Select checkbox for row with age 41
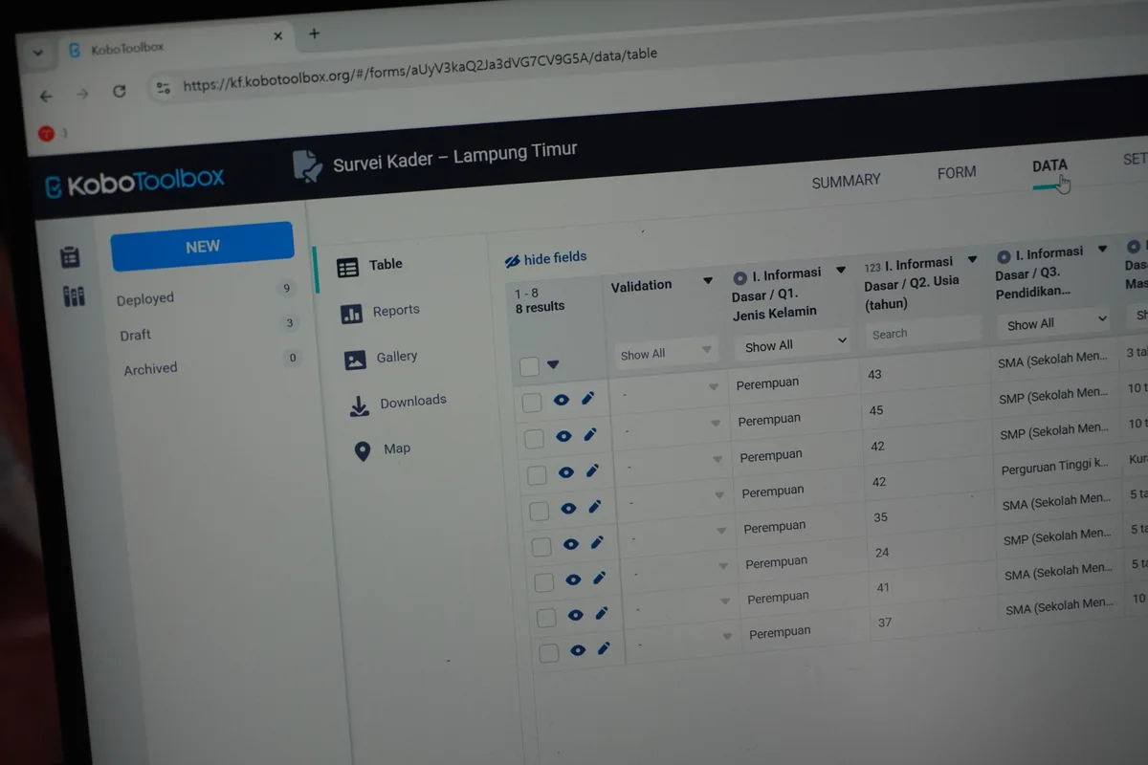 (546, 618)
